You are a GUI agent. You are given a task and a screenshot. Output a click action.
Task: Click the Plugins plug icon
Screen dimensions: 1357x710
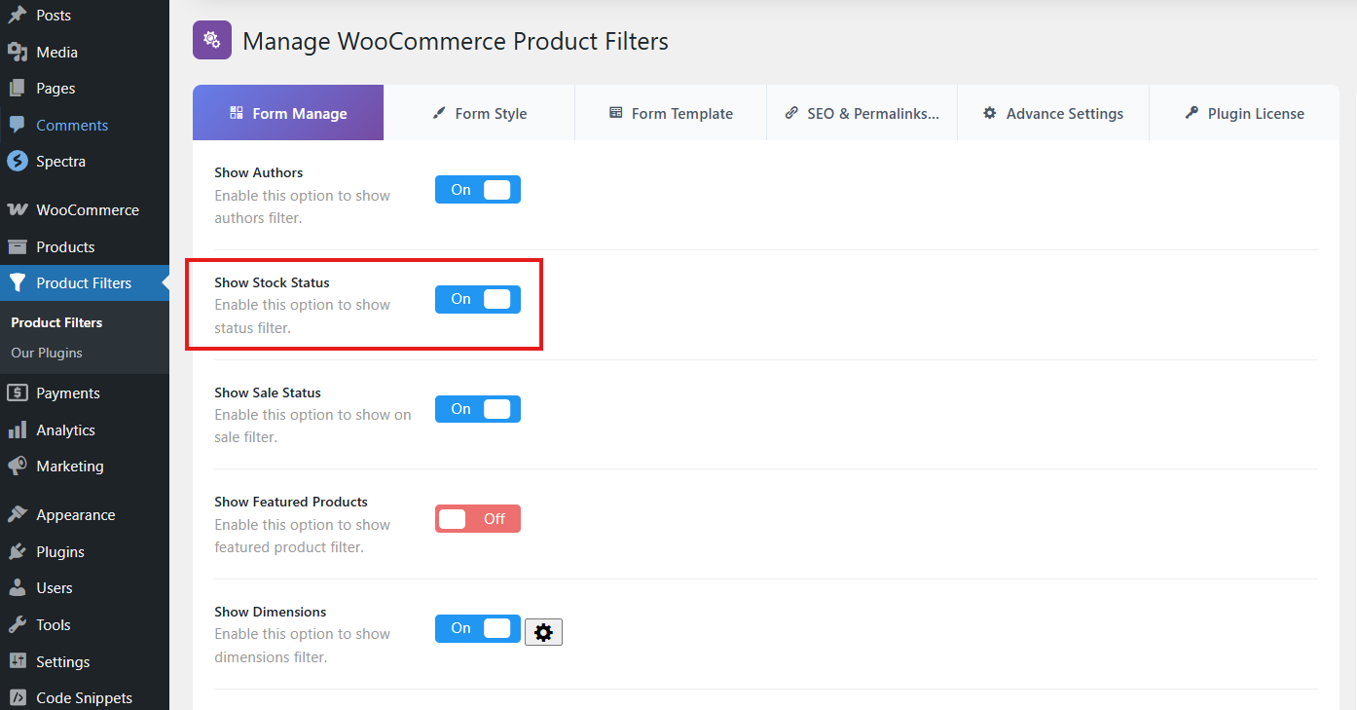17,551
